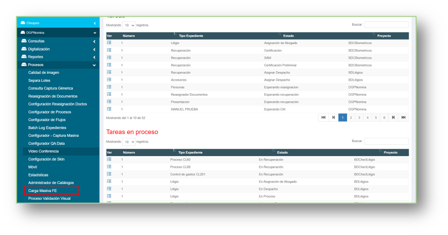Go to page 3 of the Tareas table

[359, 117]
